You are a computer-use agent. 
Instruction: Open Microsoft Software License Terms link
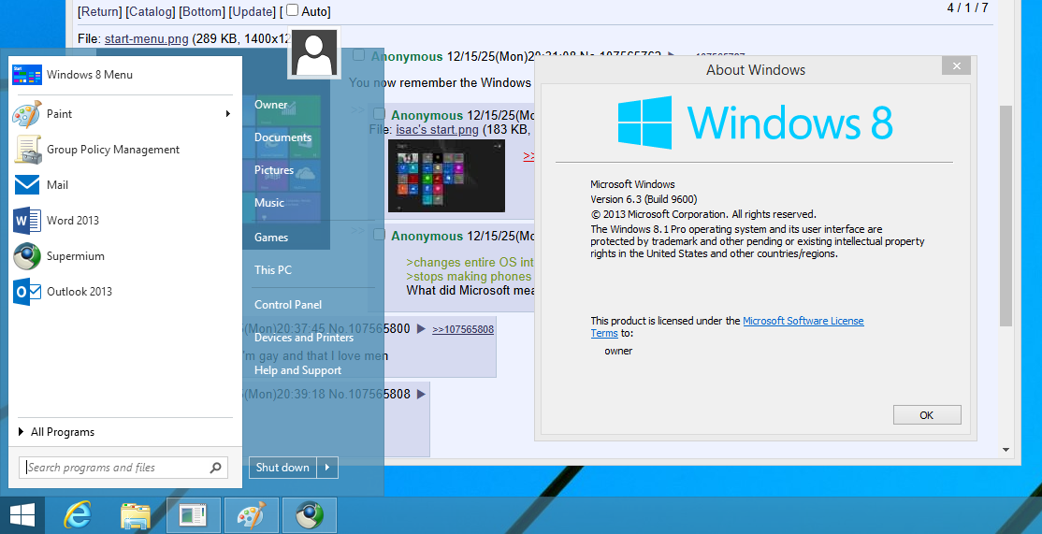803,321
